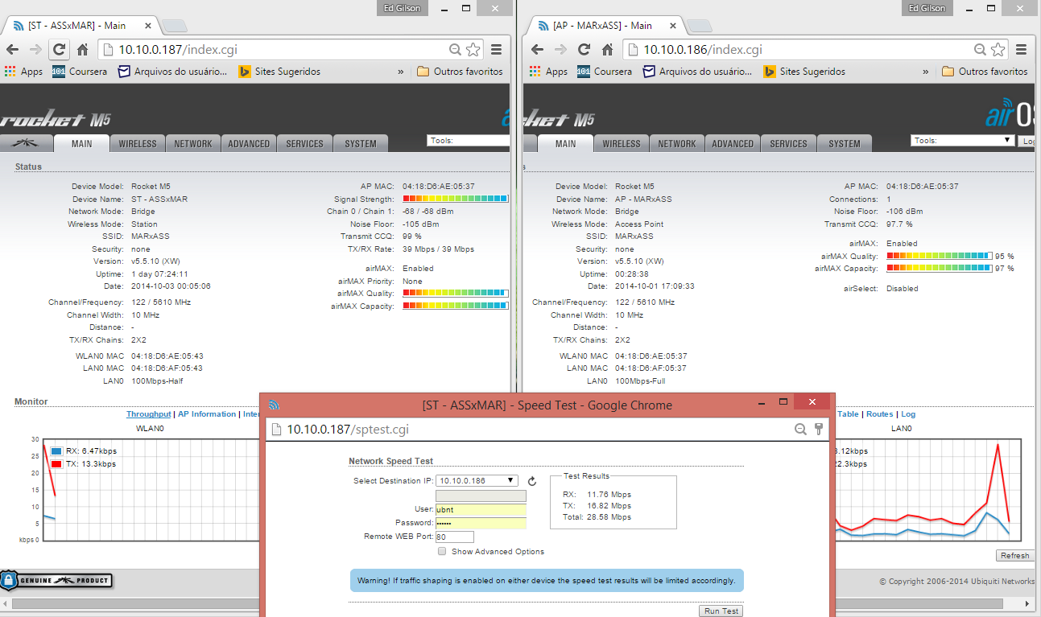Open ADVANCED tab in right airOS page
This screenshot has width=1041, height=617.
point(733,144)
